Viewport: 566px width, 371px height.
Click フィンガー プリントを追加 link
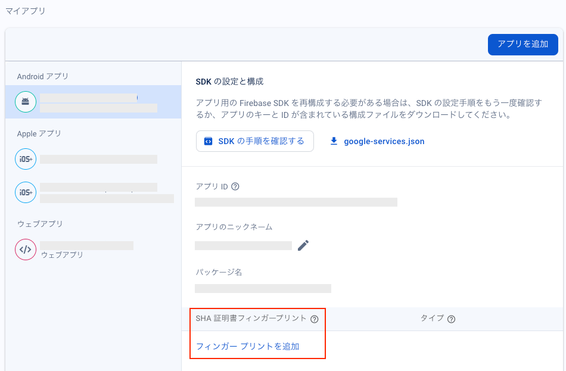tap(248, 347)
